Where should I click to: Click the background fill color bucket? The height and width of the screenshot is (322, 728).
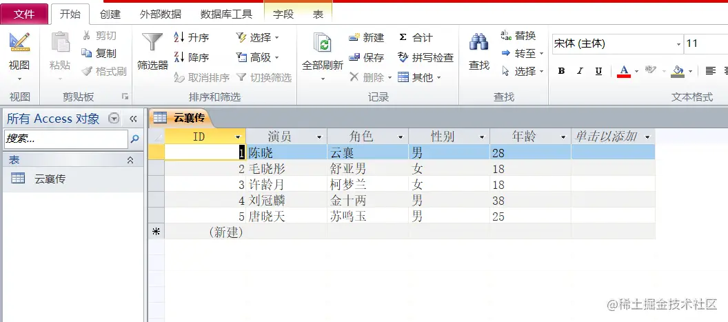click(x=678, y=71)
